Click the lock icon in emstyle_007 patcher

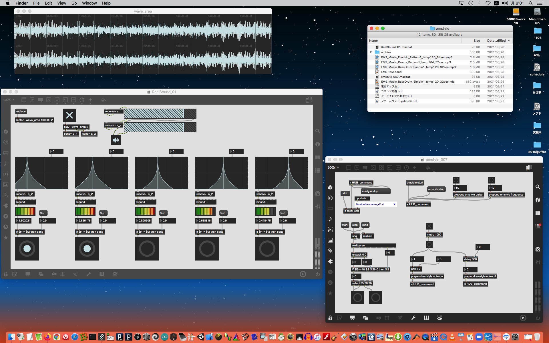(330, 318)
